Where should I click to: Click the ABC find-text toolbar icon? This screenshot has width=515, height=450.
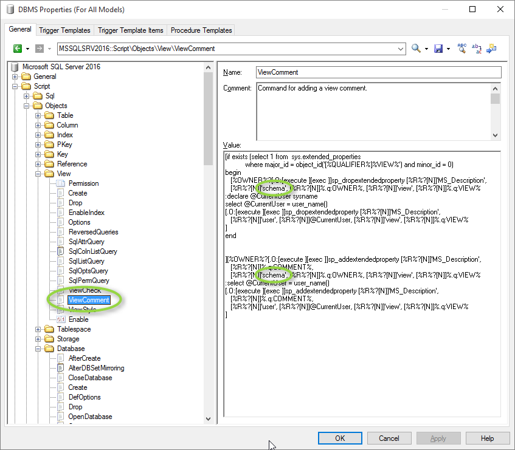[x=462, y=49]
